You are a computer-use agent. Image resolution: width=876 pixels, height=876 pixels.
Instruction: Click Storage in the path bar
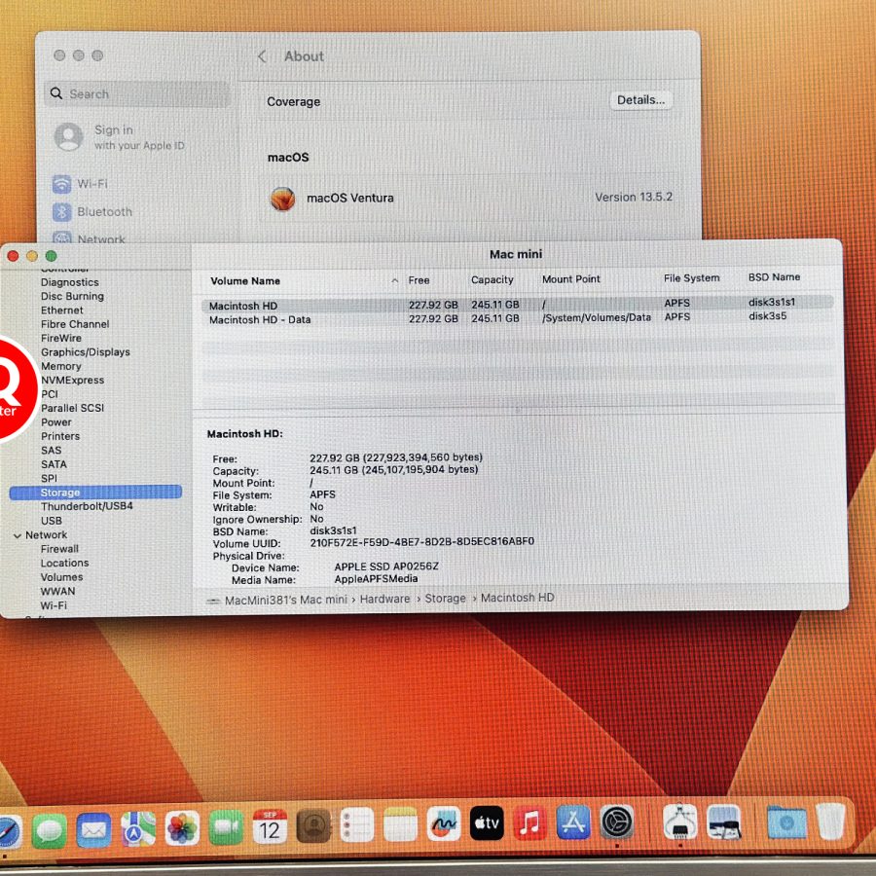pos(445,599)
